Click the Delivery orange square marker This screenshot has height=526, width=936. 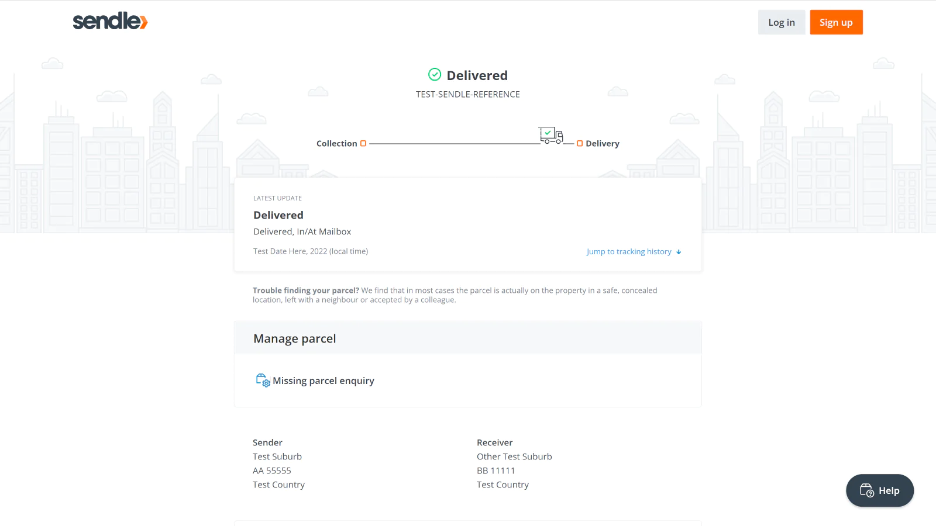tap(580, 143)
